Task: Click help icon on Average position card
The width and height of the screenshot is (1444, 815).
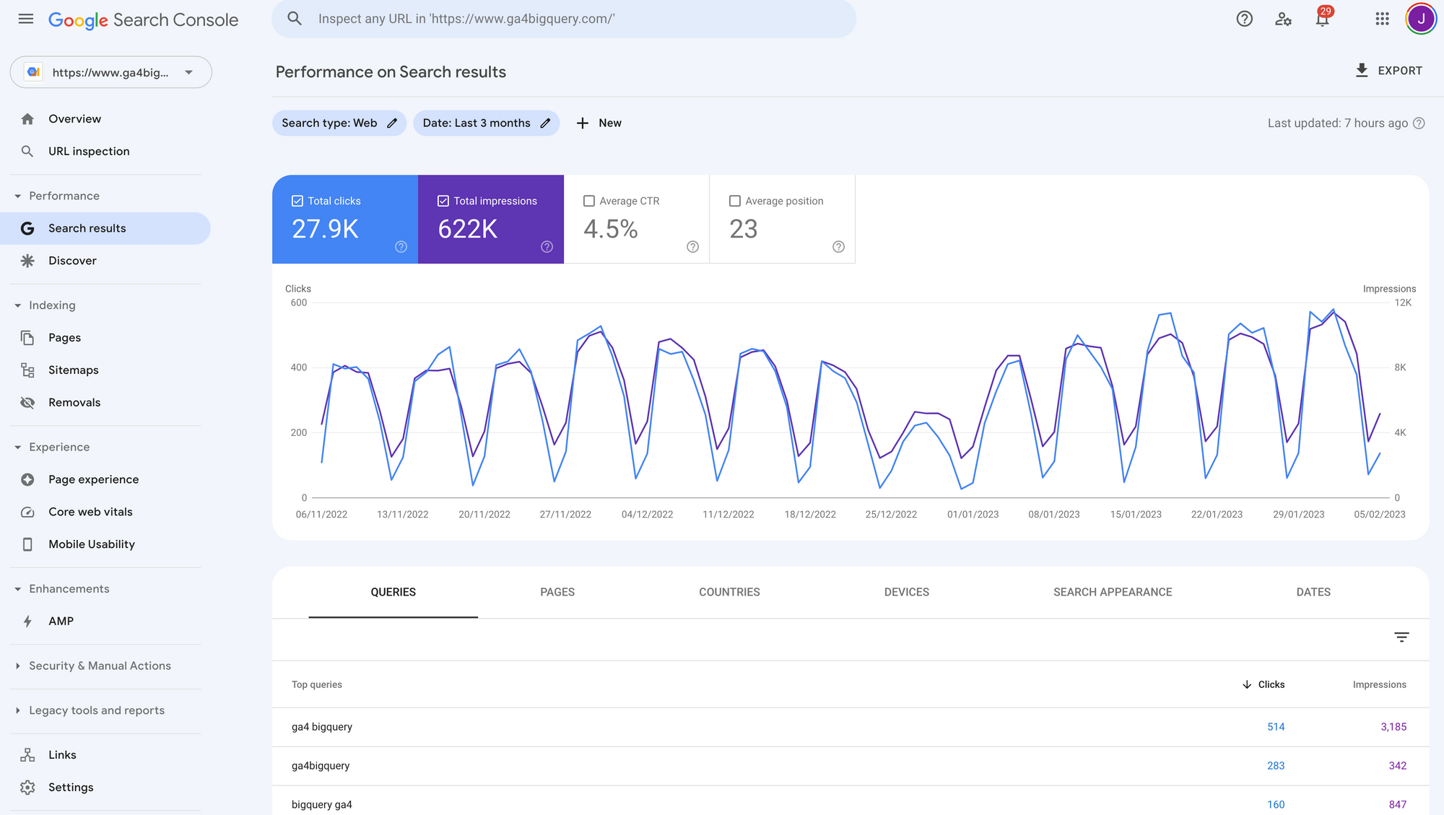Action: tap(838, 247)
